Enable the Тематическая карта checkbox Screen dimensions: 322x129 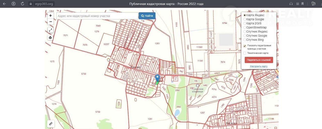point(245,53)
